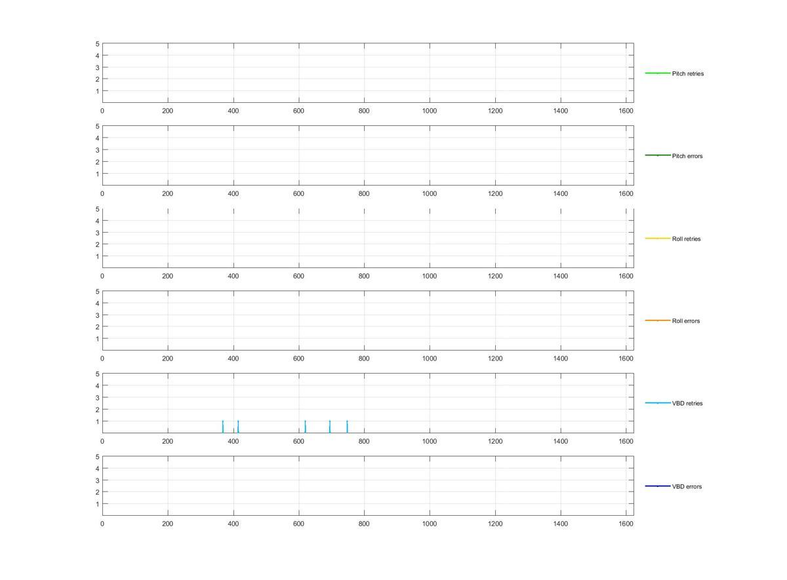Click the dark green Pitch errors legend line
This screenshot has height=580, width=787.
click(658, 155)
